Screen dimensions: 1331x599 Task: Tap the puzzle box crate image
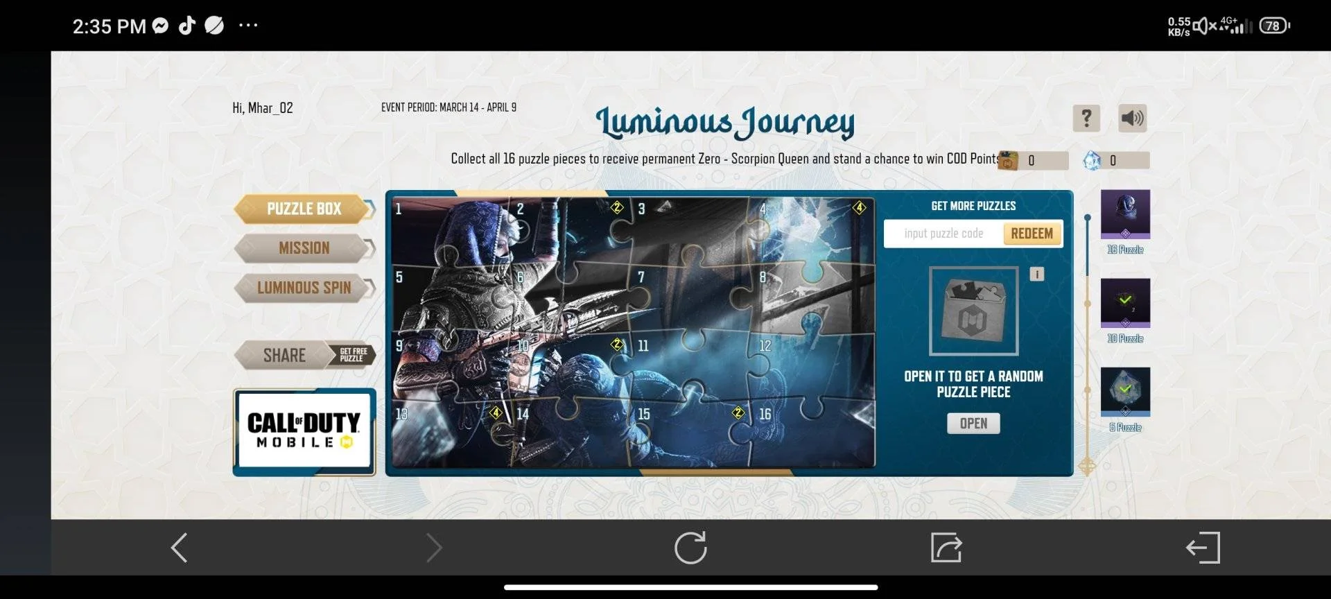click(973, 311)
